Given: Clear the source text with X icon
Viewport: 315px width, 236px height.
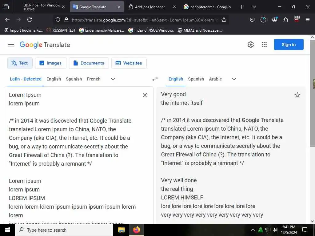Looking at the screenshot, I should pyautogui.click(x=145, y=95).
